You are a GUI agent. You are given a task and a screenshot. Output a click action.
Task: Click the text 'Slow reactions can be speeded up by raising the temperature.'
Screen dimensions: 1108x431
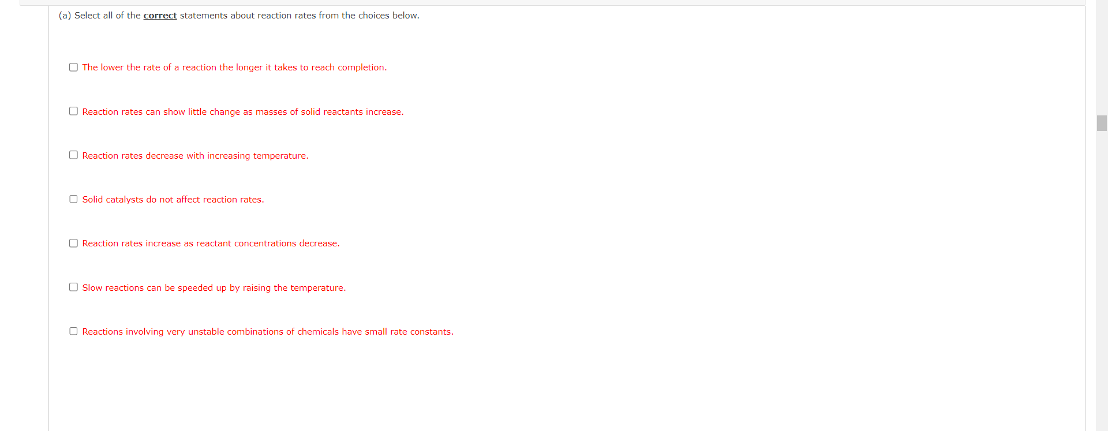214,288
